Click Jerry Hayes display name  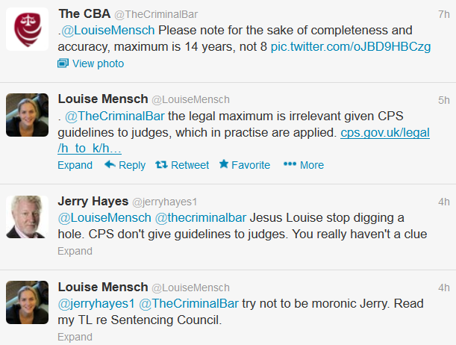[x=93, y=202]
